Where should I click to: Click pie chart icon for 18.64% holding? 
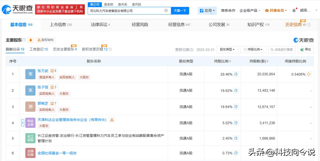[x=236, y=107]
